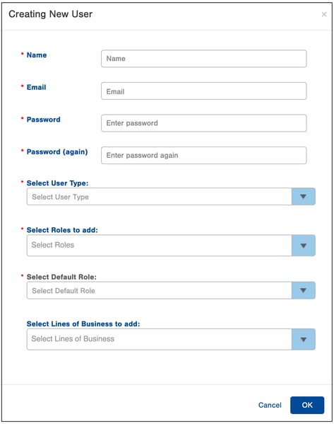Click the Select Roles to add label
Viewport: 334px width, 424px height.
coord(62,230)
